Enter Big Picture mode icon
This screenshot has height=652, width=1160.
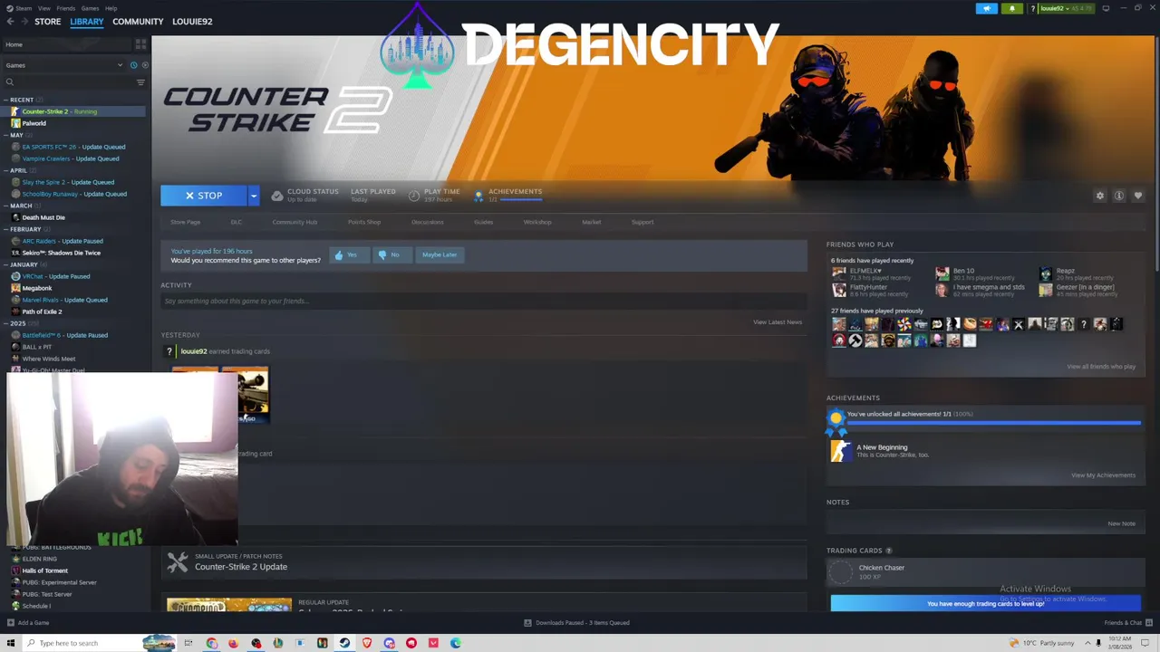point(1106,8)
